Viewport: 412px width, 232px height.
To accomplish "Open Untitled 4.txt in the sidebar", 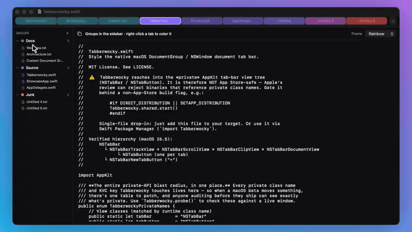I will tap(37, 102).
